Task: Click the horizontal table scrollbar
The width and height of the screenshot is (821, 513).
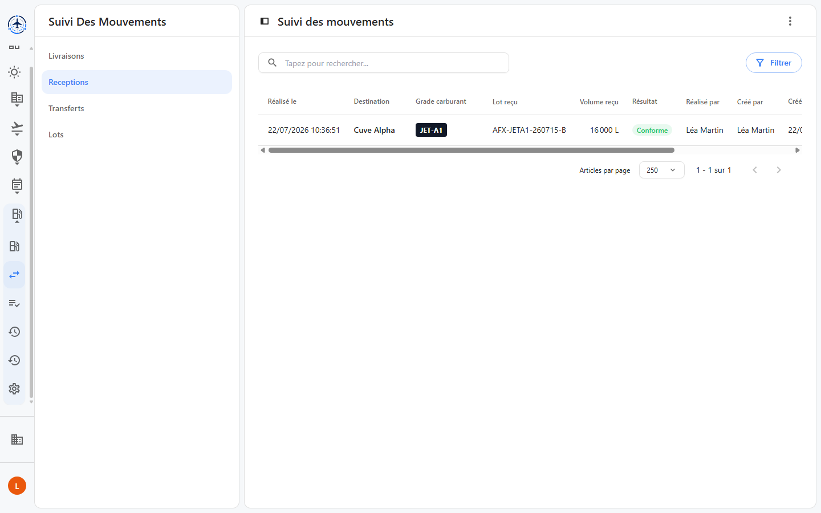Action: pos(472,150)
